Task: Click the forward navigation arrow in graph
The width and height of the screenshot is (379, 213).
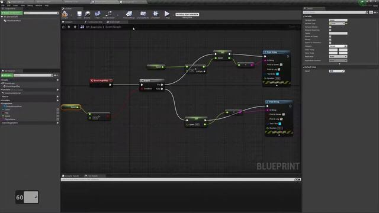Action: point(75,27)
